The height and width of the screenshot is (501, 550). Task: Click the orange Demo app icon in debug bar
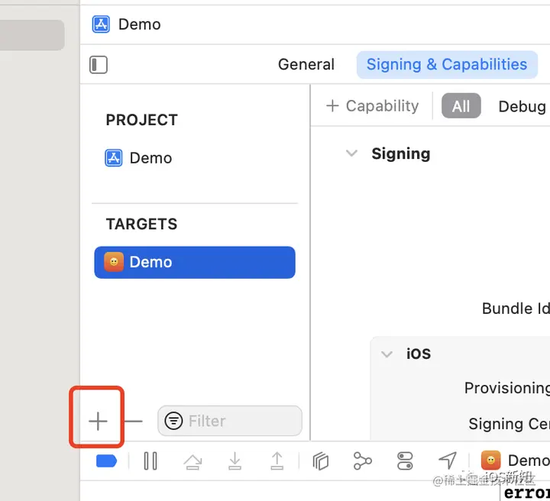[490, 461]
